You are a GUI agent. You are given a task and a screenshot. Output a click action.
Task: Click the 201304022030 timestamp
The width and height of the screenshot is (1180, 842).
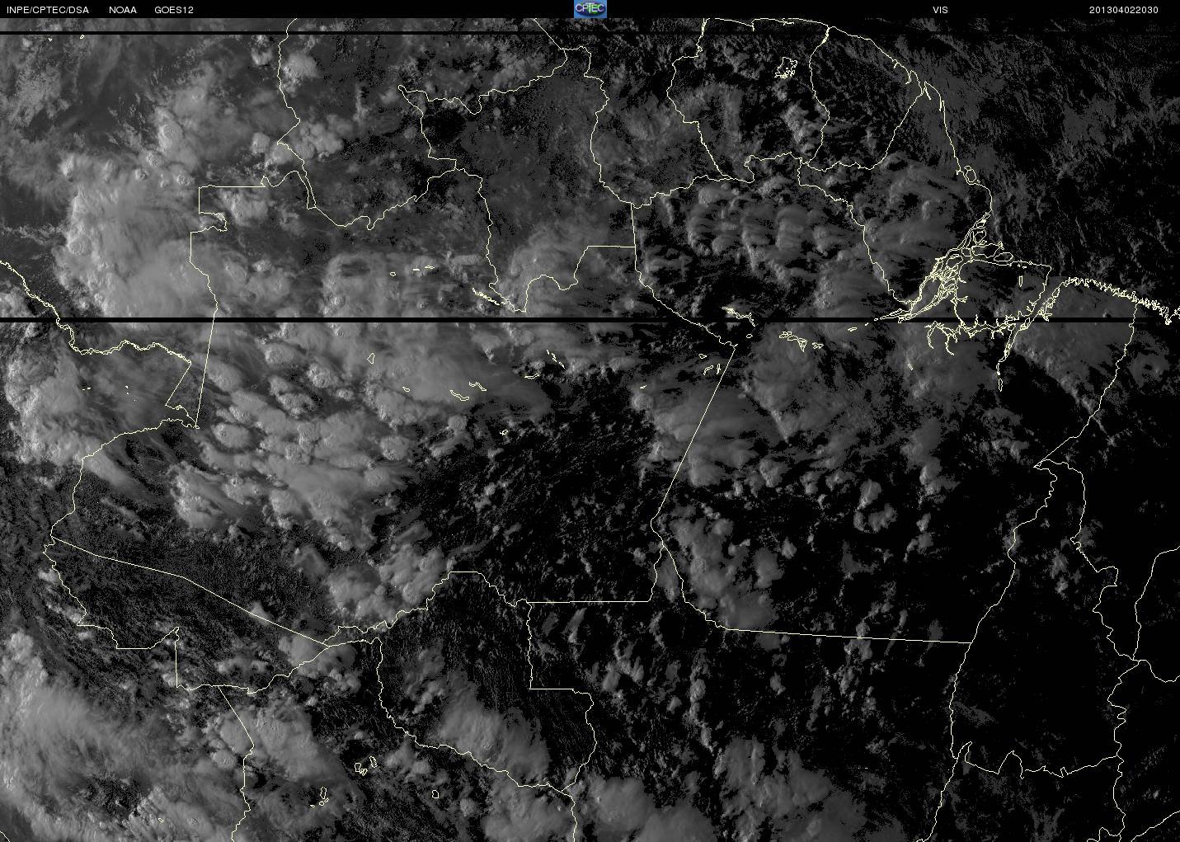click(x=1124, y=10)
